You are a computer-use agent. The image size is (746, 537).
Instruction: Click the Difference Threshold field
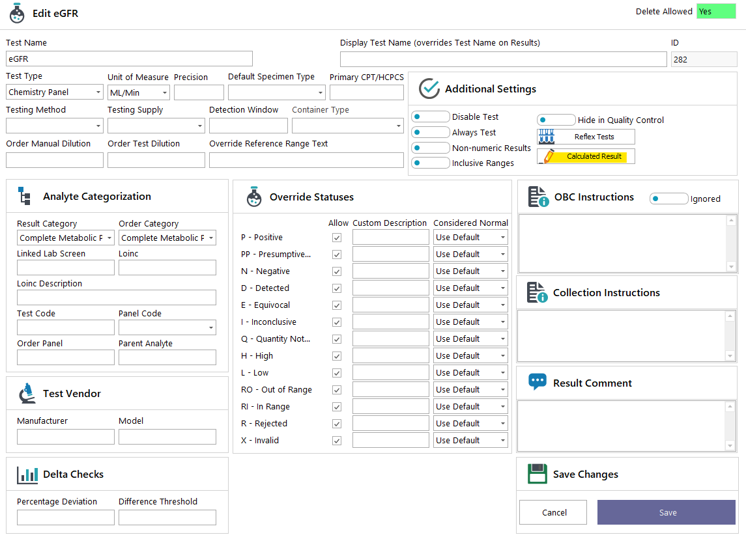point(167,517)
